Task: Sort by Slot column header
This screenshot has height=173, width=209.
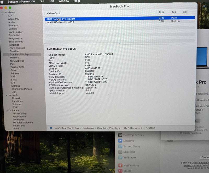Action: click(x=185, y=12)
